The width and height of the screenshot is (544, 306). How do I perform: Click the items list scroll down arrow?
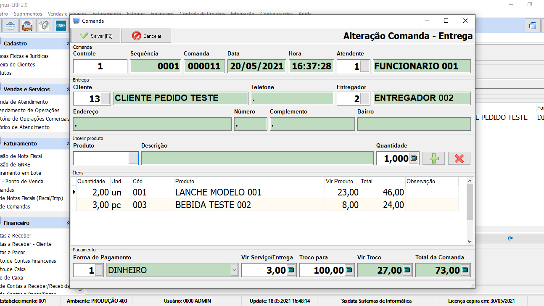pyautogui.click(x=470, y=242)
